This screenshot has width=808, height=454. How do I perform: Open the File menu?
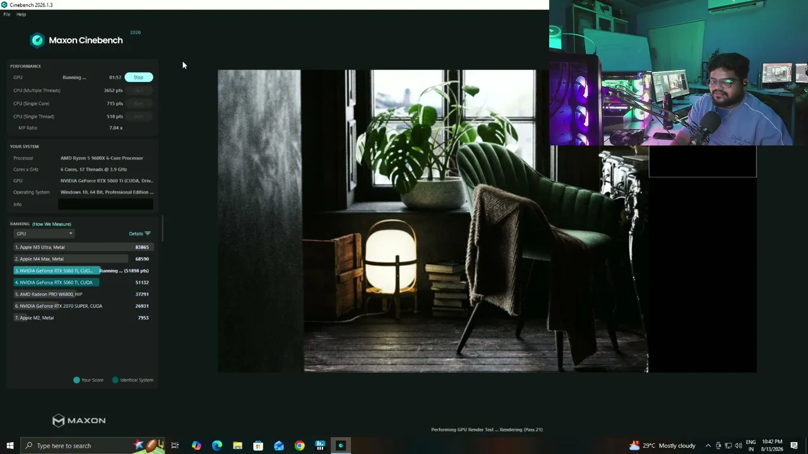tap(7, 15)
